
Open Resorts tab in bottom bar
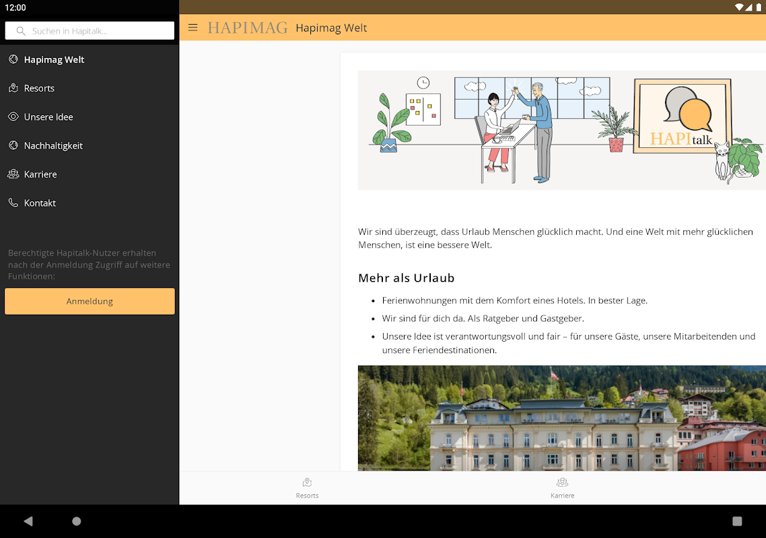(308, 488)
